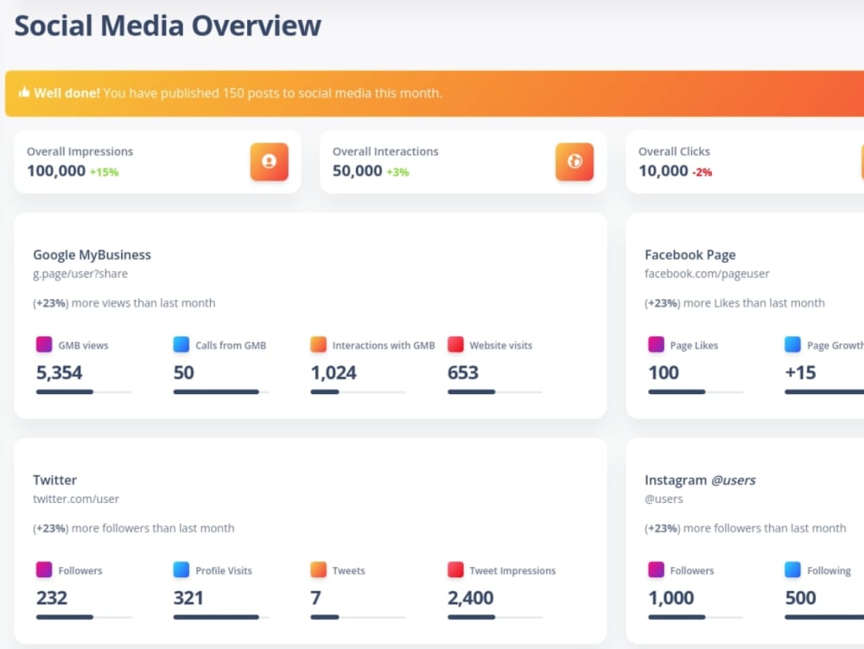This screenshot has height=649, width=864.
Task: Click the Page Likes progress bar
Action: [x=696, y=392]
